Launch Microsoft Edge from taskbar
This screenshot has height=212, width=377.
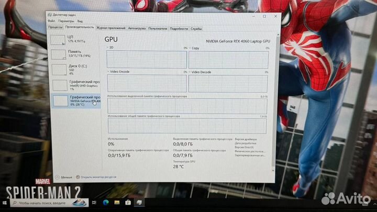coord(106,203)
